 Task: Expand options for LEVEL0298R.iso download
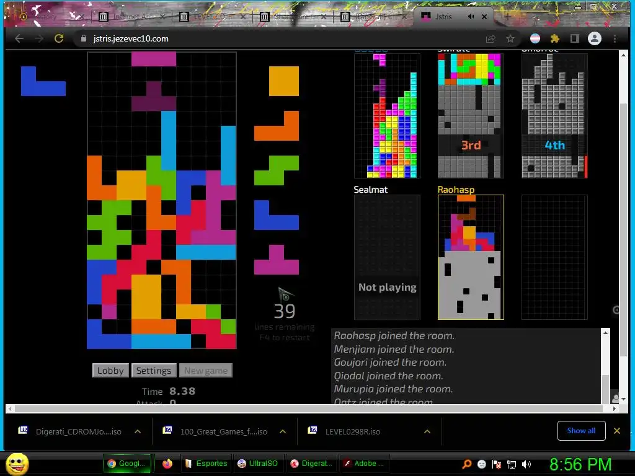[x=427, y=431]
